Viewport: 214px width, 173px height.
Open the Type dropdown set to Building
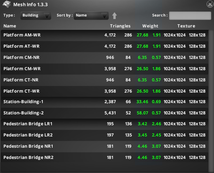[x=36, y=15]
